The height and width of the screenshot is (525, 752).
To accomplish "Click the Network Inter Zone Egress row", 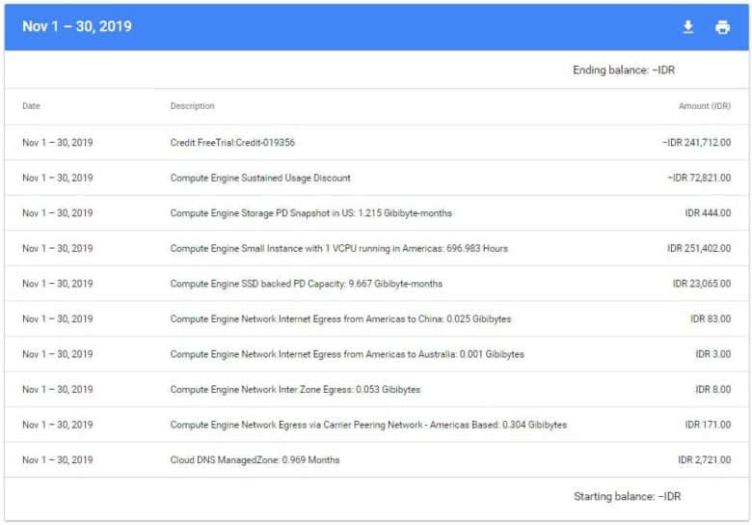I will click(x=376, y=389).
